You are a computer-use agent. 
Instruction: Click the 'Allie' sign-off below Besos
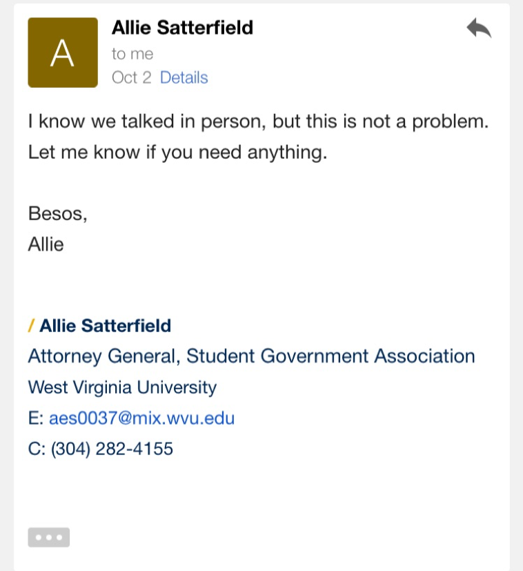46,244
